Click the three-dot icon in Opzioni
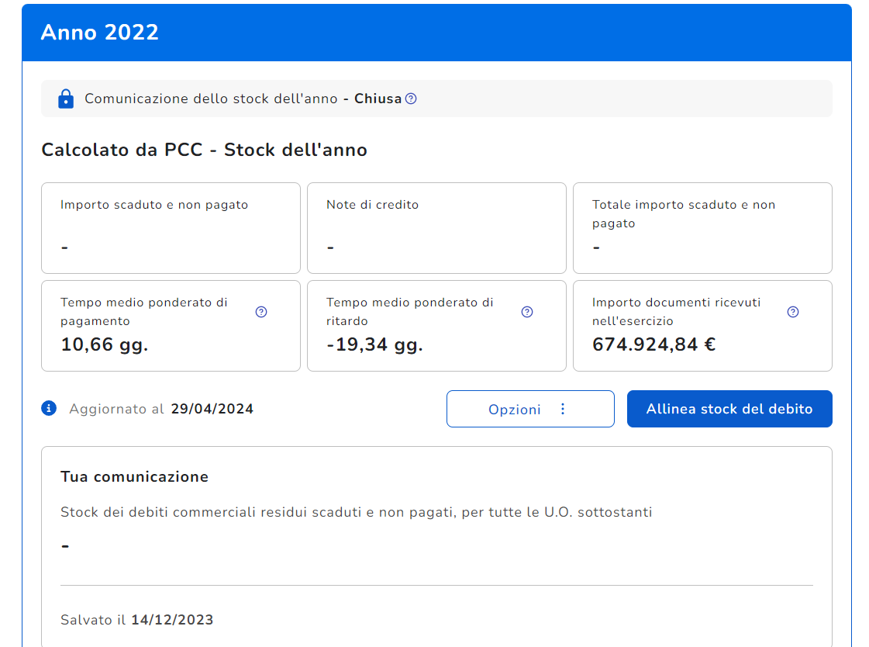Image resolution: width=869 pixels, height=647 pixels. point(563,409)
